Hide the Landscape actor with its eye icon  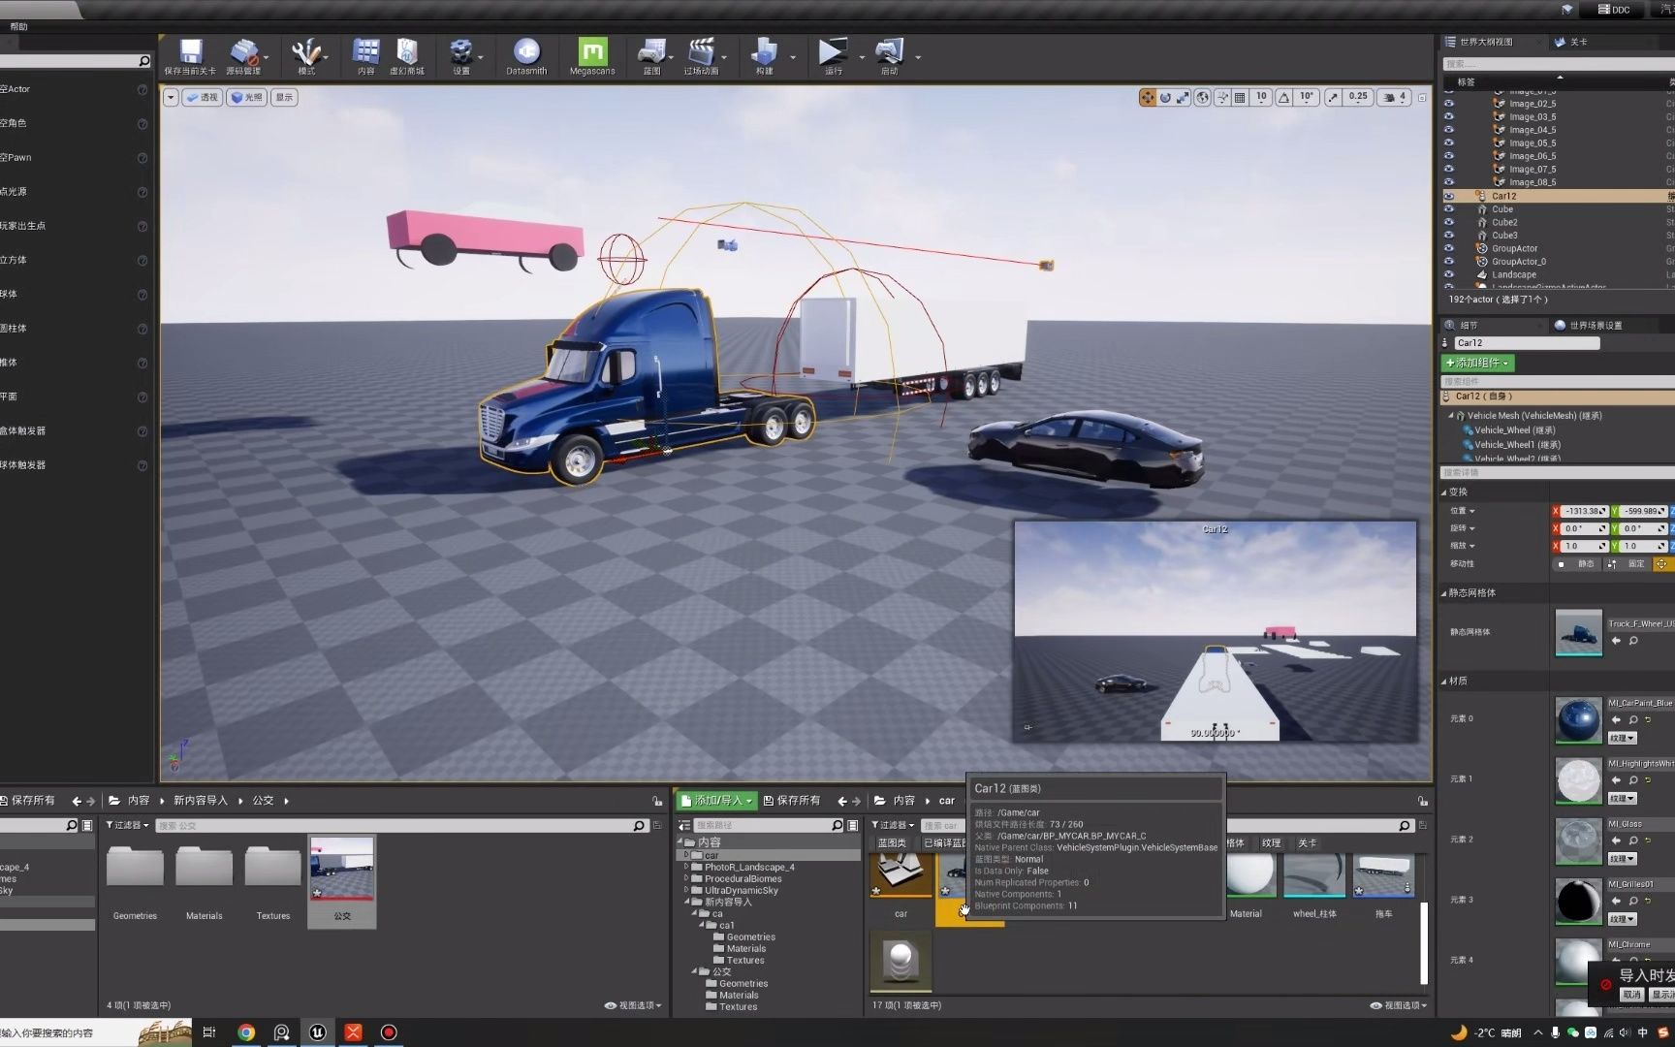click(x=1449, y=274)
